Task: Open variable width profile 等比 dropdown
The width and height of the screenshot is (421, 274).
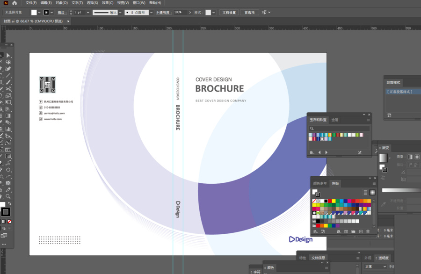Action: point(120,12)
